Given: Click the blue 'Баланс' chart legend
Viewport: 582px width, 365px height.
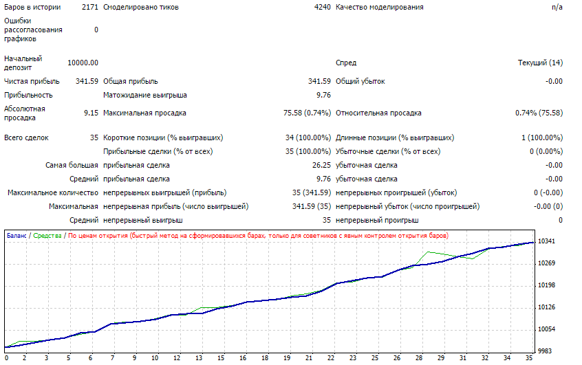Looking at the screenshot, I should (x=17, y=236).
